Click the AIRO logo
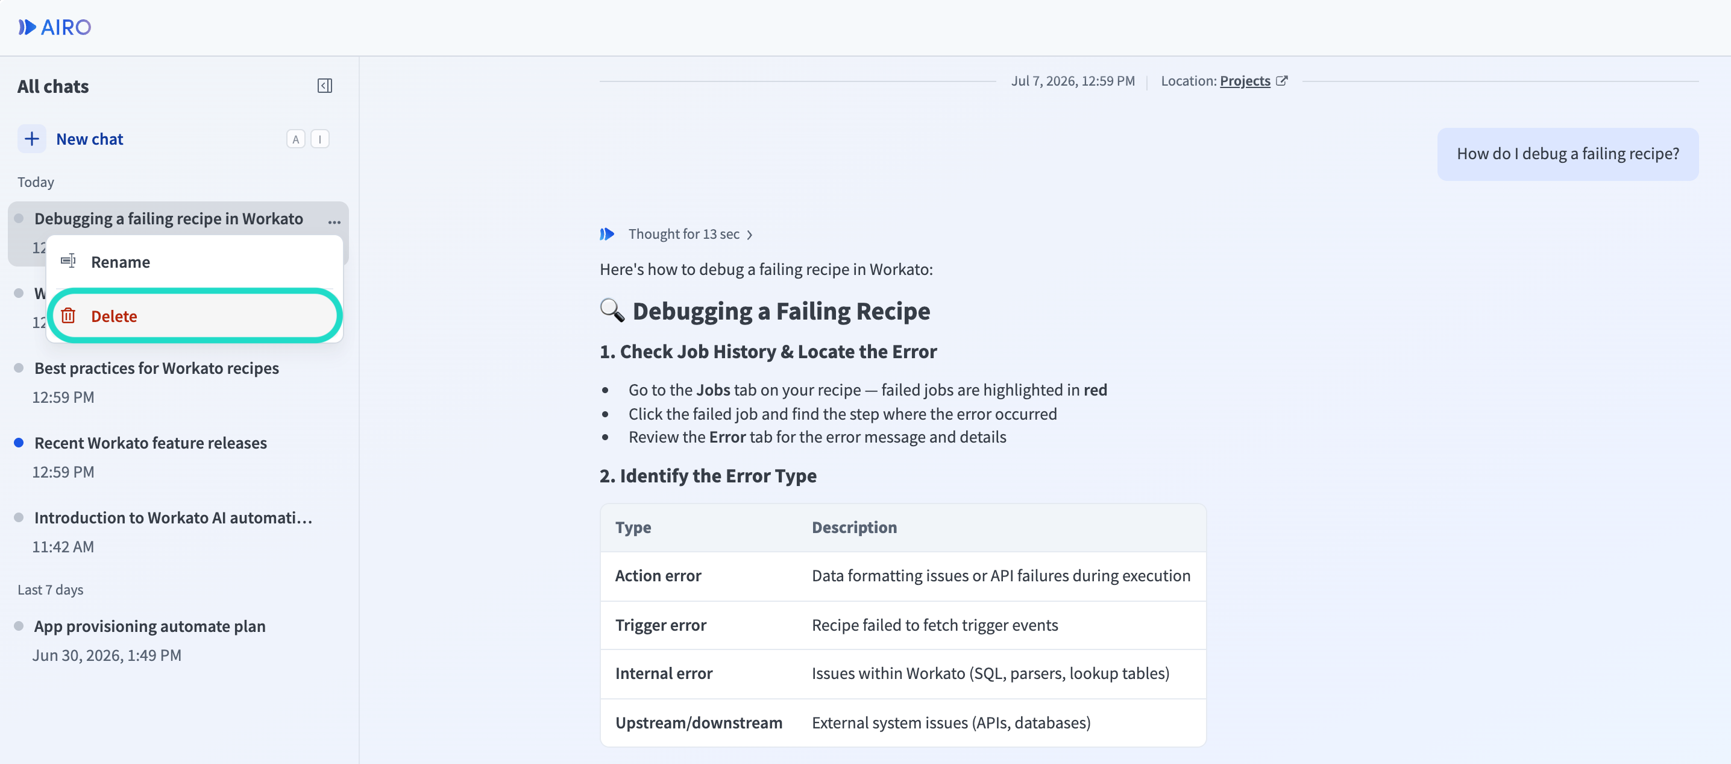 (x=54, y=27)
